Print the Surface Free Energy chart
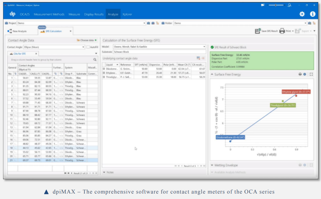 tap(300, 74)
